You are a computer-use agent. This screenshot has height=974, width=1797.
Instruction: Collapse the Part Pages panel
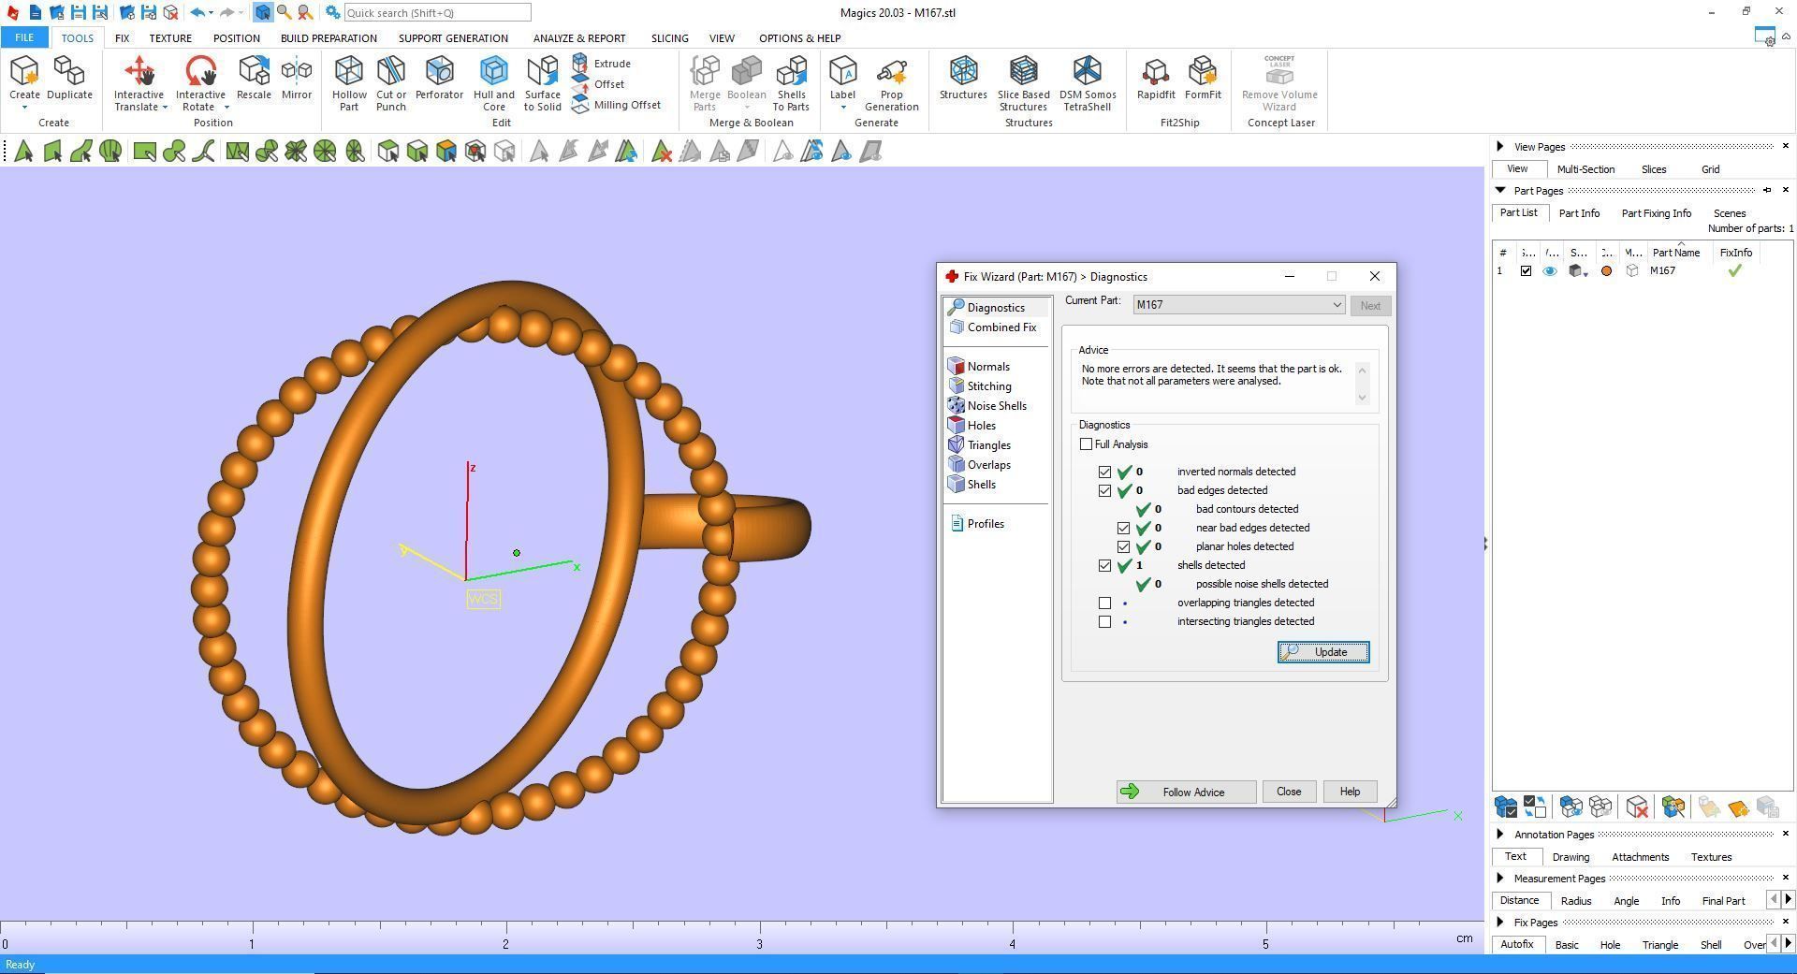pos(1500,191)
